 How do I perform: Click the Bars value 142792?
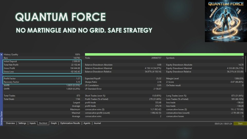click(x=77, y=58)
